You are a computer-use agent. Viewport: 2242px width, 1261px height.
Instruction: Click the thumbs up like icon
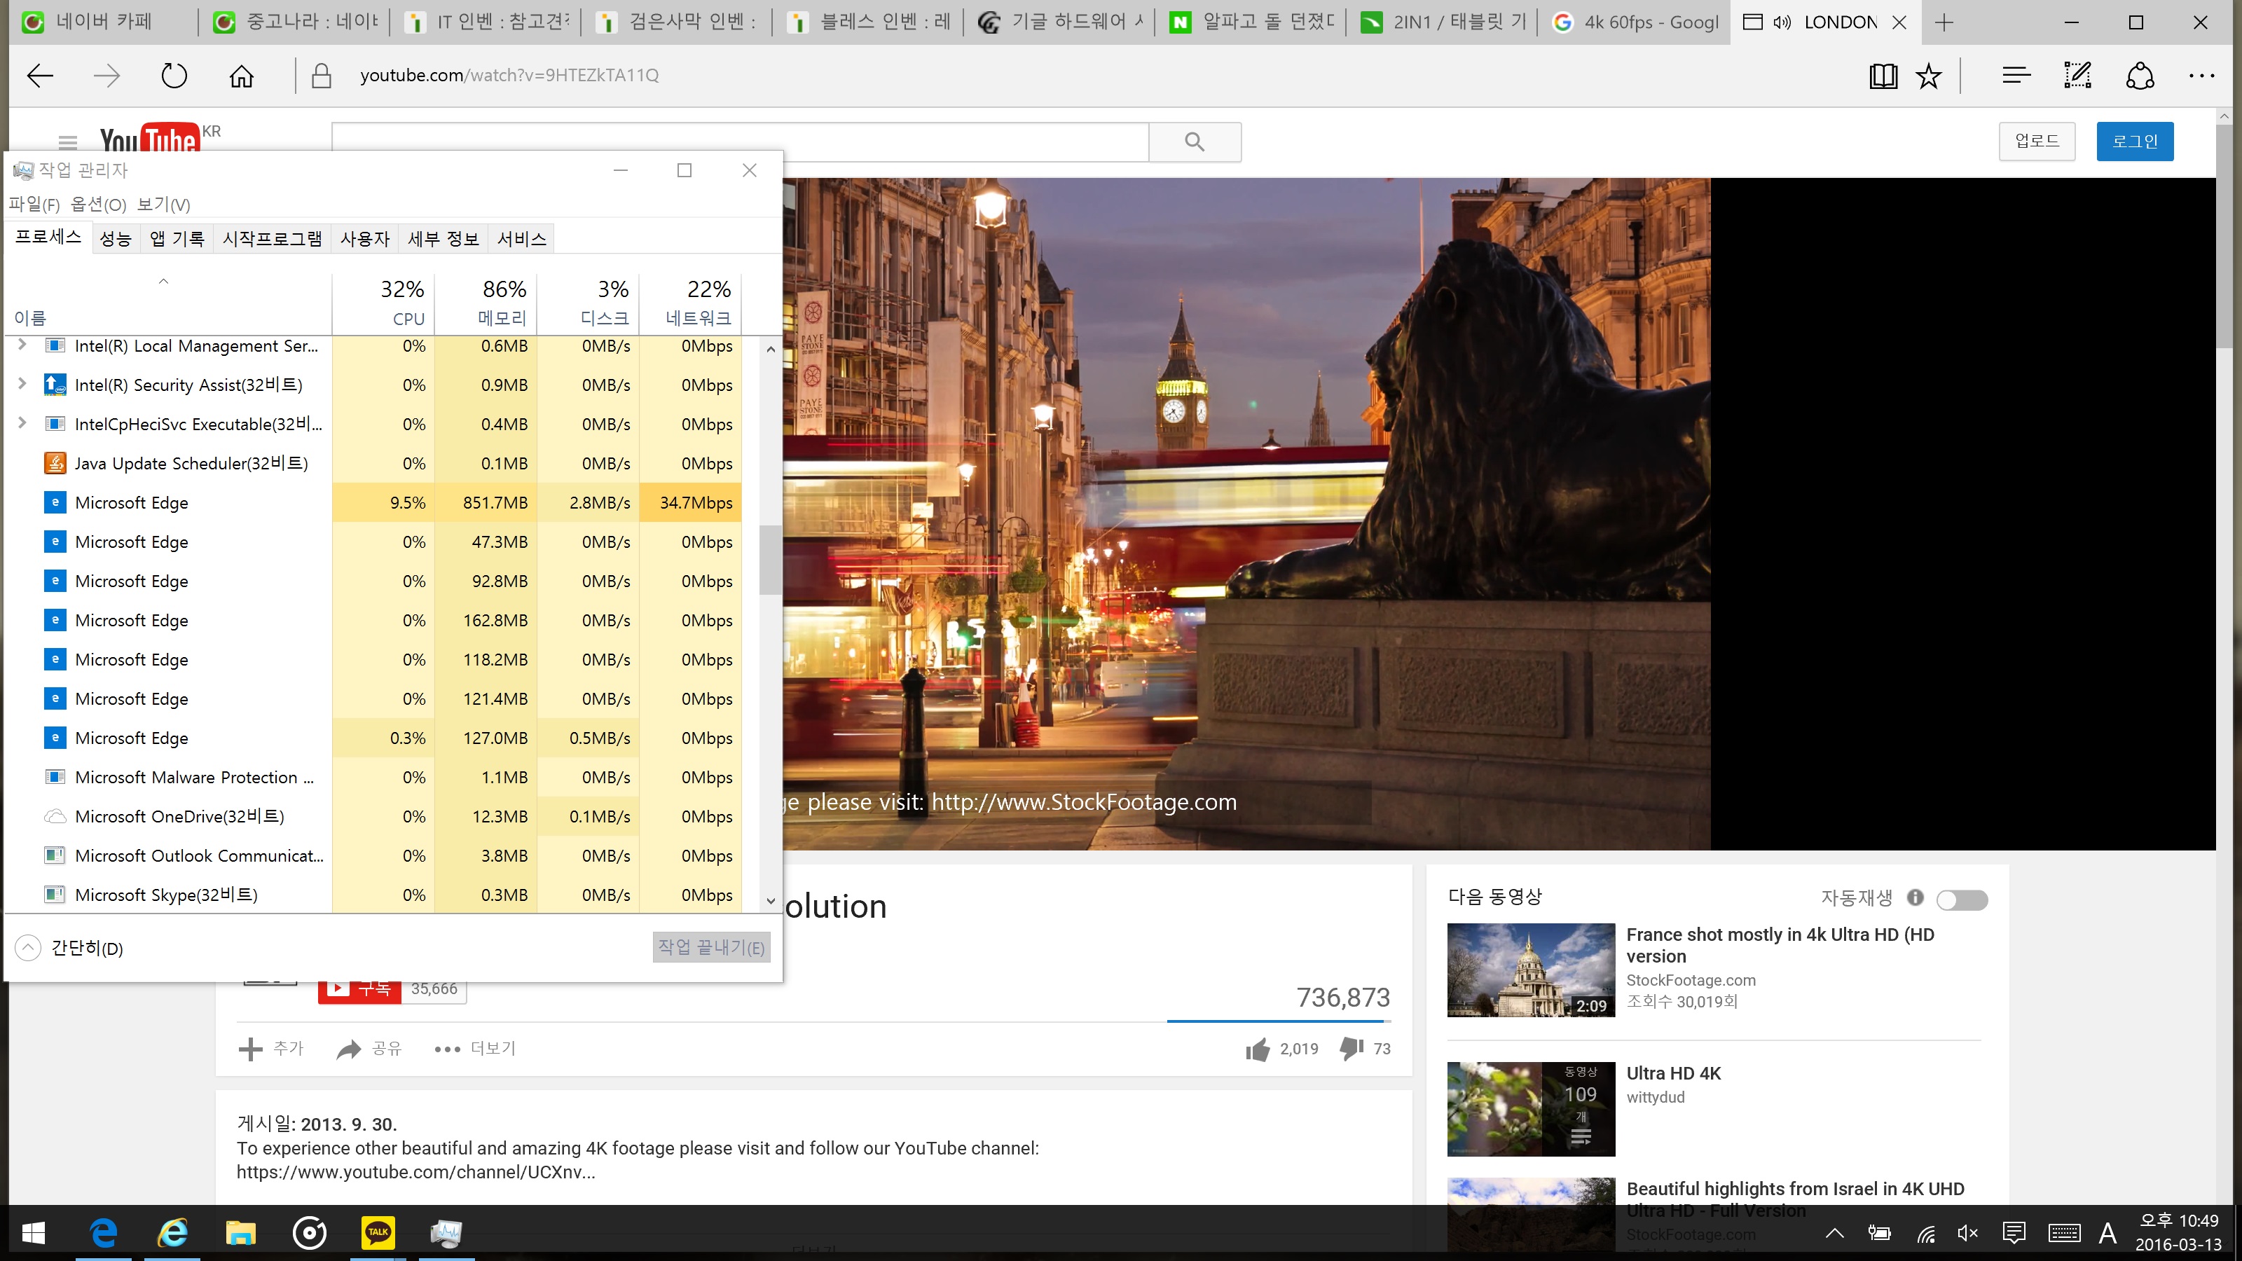coord(1258,1049)
